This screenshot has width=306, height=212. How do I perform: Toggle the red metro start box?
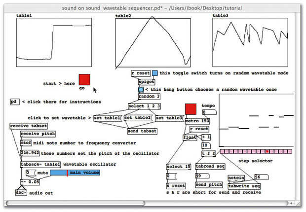pyautogui.click(x=191, y=109)
